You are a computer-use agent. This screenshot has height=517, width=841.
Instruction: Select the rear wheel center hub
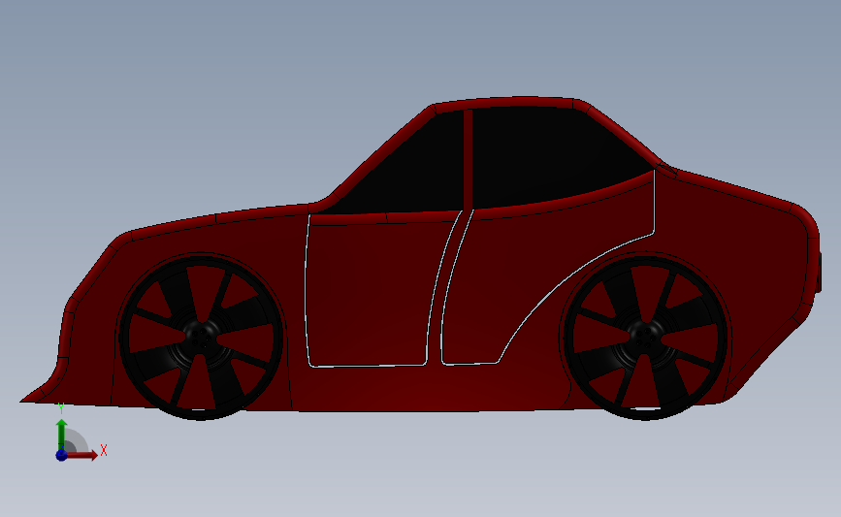[x=646, y=338]
